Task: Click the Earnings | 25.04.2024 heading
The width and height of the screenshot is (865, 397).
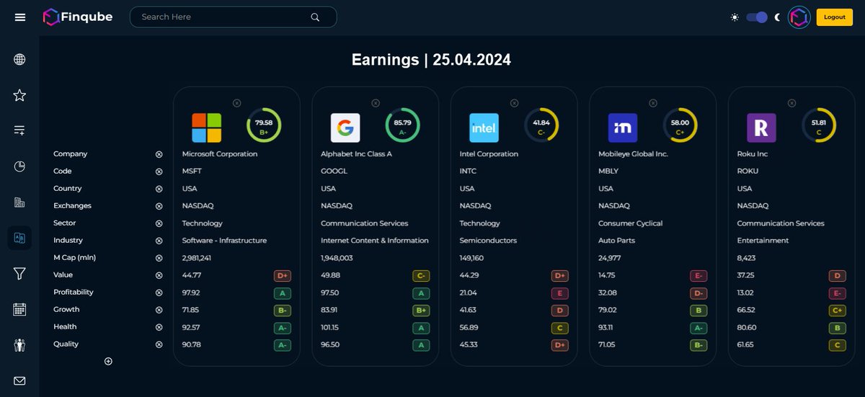Action: pos(431,60)
